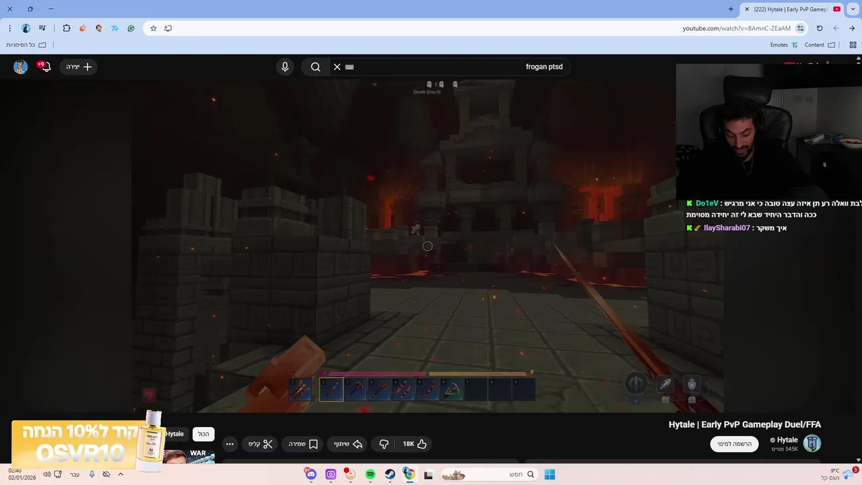The image size is (862, 485).
Task: Go forward with the right arrow
Action: pos(852,28)
